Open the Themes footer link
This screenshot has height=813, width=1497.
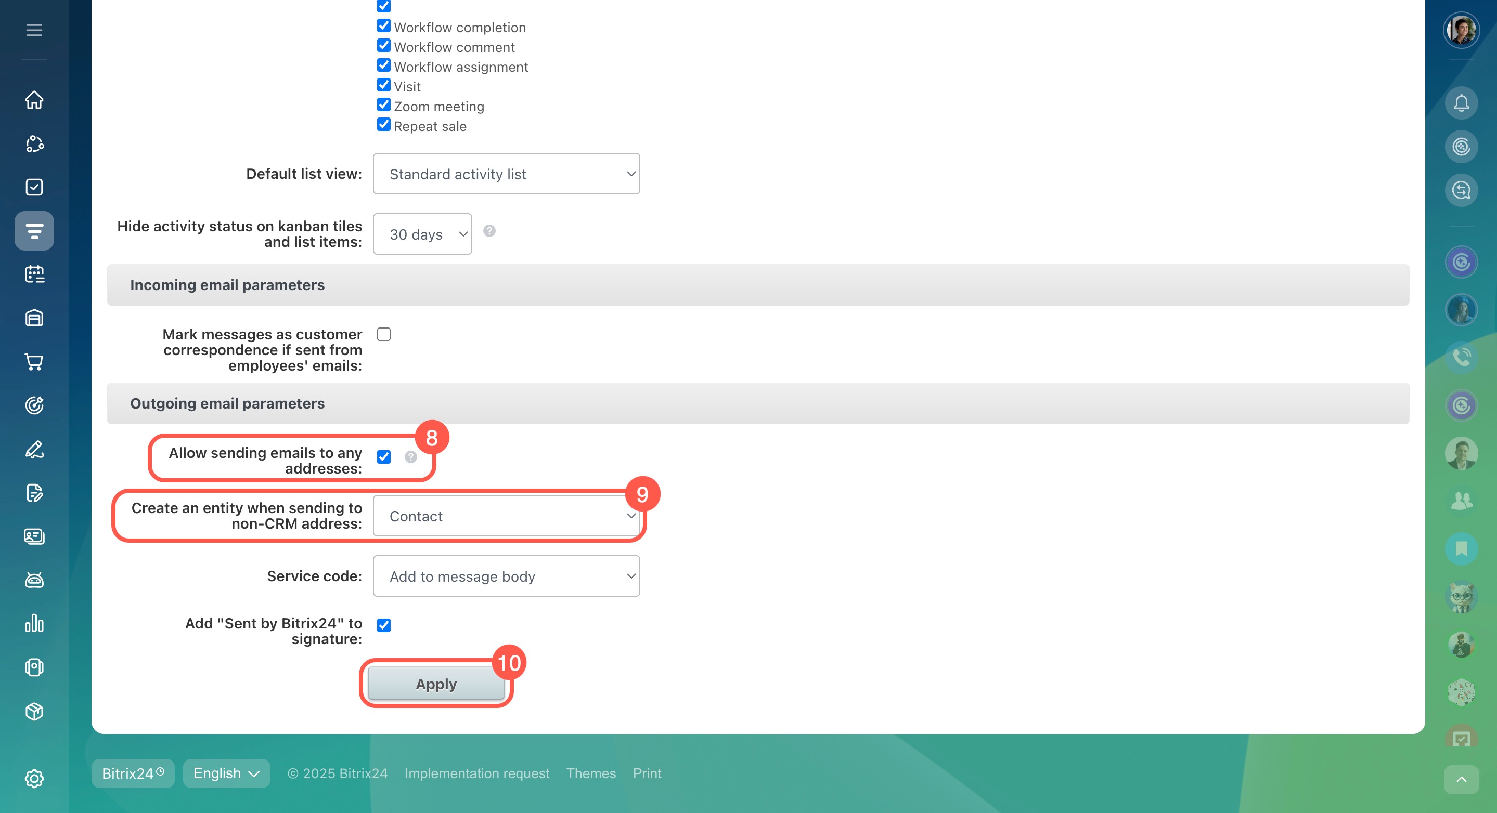(x=590, y=773)
